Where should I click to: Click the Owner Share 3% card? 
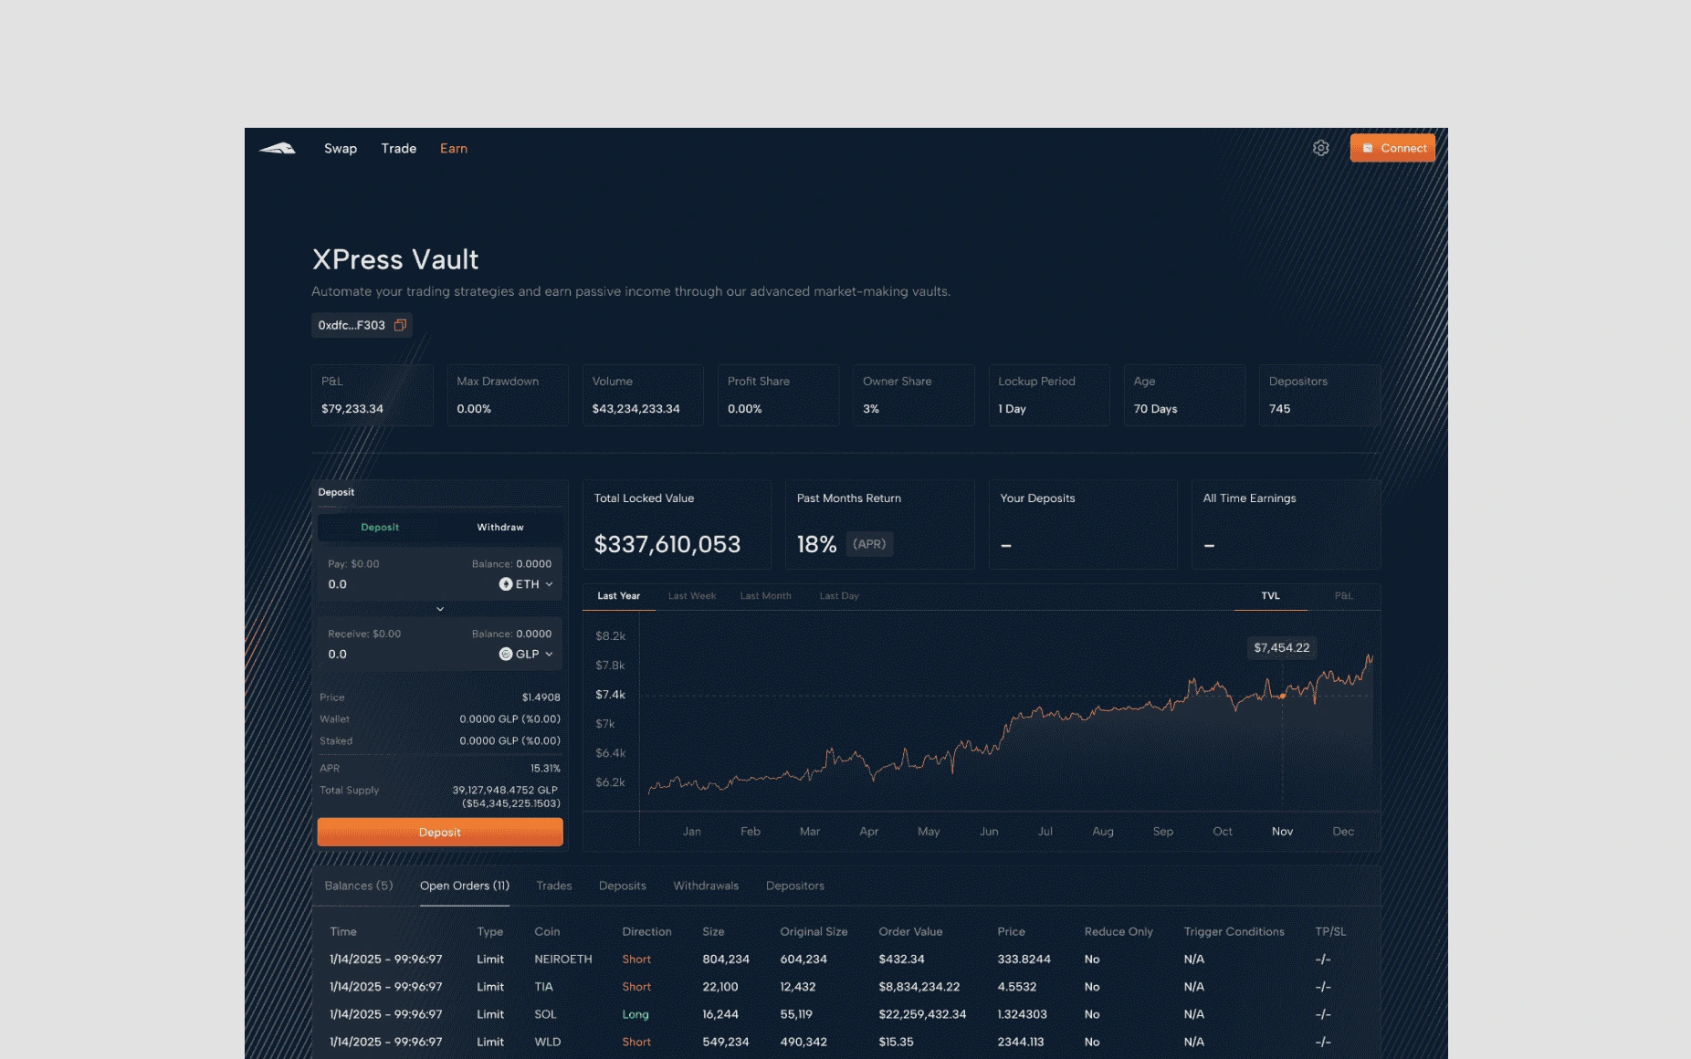[x=914, y=395]
